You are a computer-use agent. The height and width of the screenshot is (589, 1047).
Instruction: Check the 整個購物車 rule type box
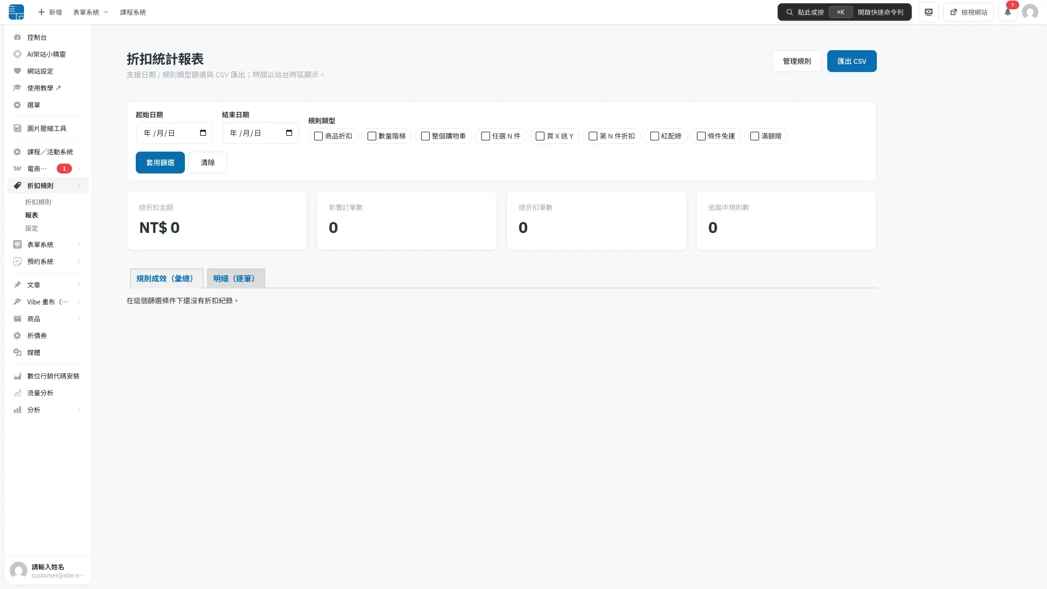(425, 136)
